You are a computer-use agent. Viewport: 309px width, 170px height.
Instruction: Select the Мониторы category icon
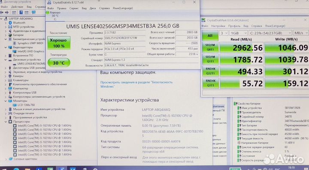point(10,101)
